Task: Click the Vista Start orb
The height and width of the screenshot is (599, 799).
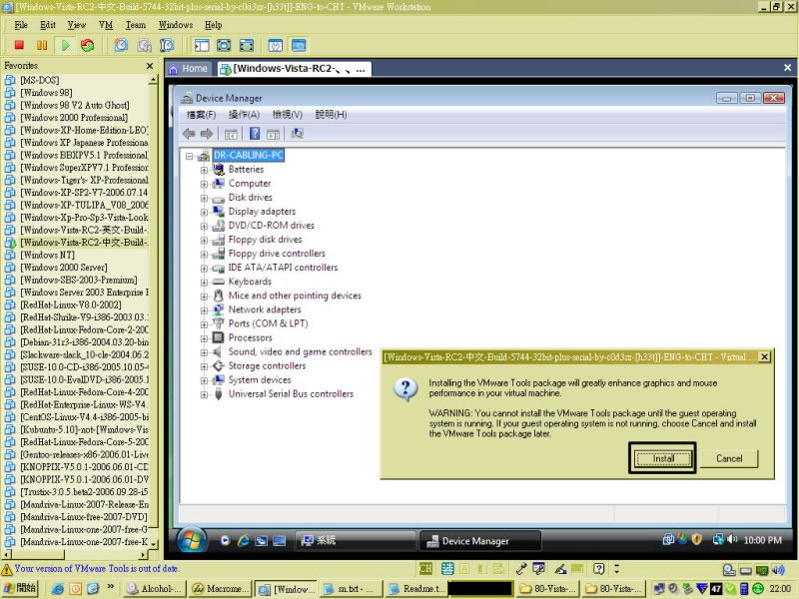Action: tap(192, 539)
